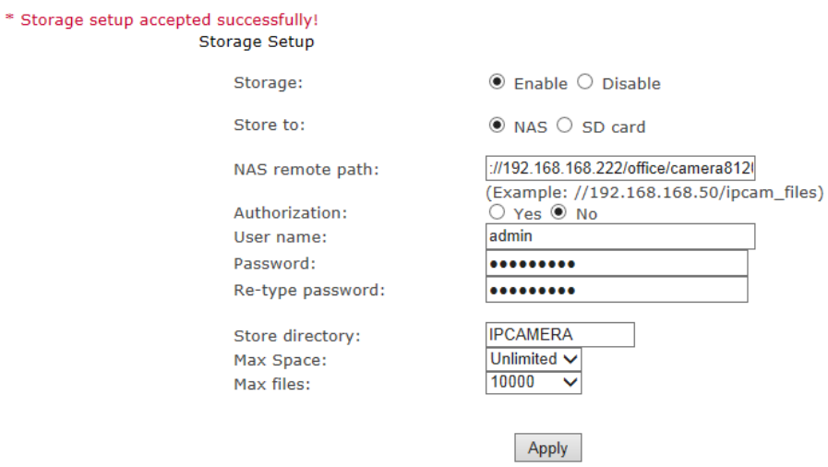Click the Password input field
Image resolution: width=828 pixels, height=467 pixels.
pyautogui.click(x=617, y=264)
